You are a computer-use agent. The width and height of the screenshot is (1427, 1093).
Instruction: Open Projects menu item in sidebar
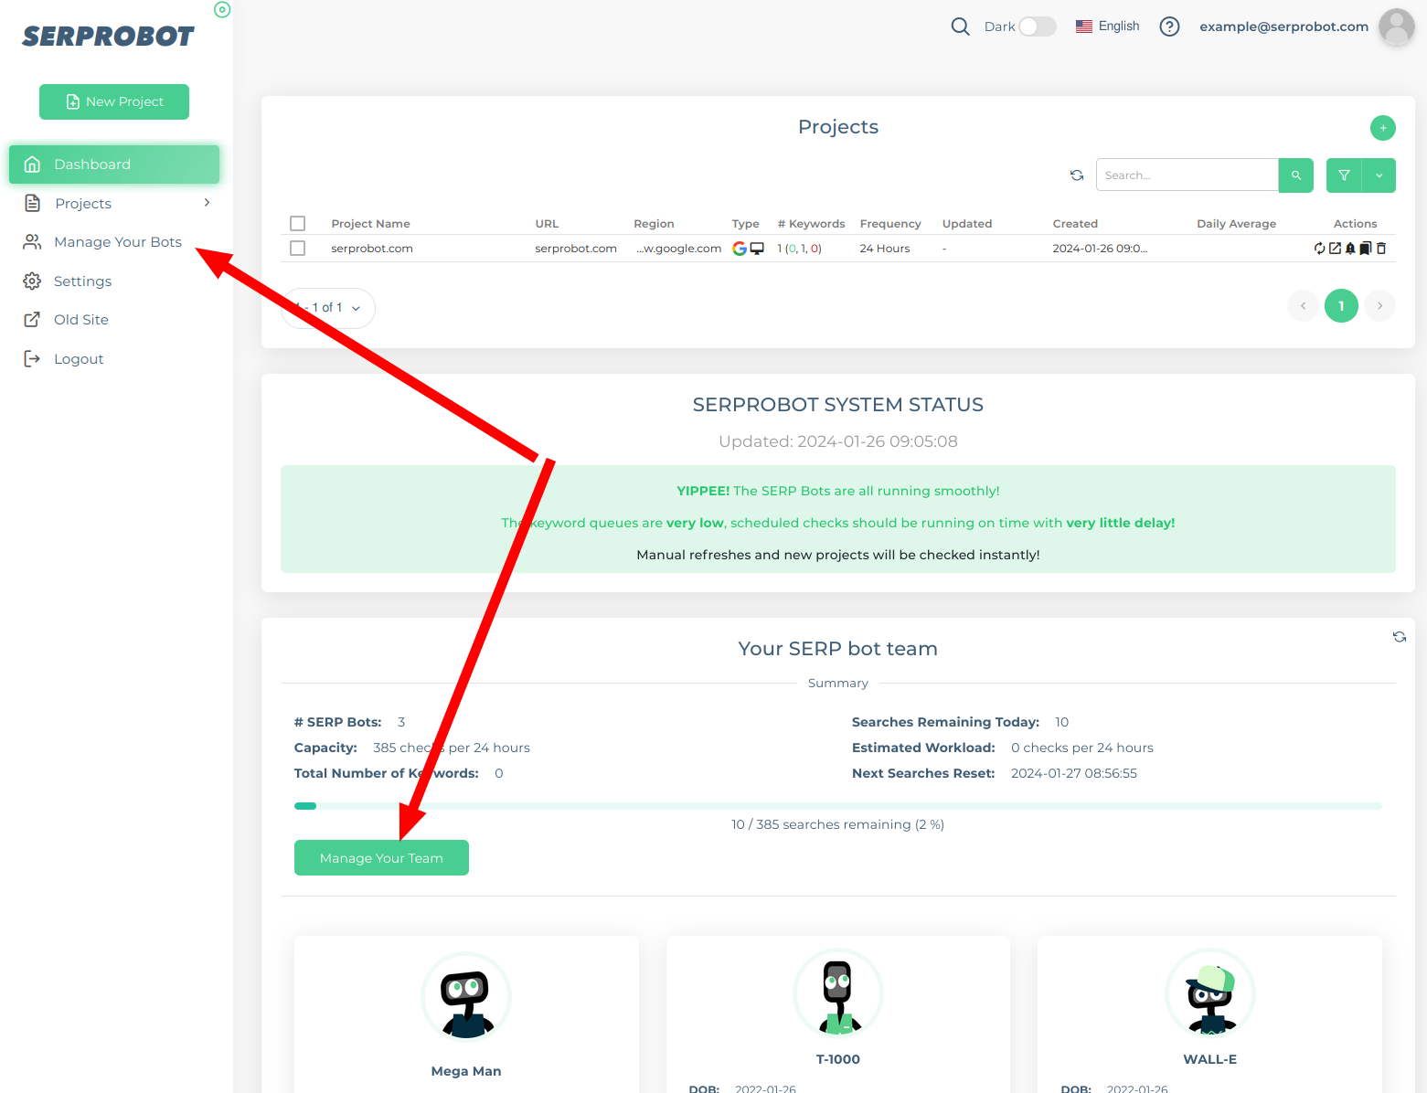click(114, 203)
